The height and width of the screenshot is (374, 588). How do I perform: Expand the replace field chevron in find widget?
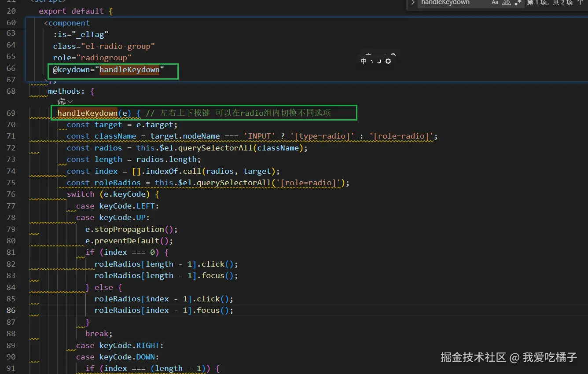pos(413,3)
